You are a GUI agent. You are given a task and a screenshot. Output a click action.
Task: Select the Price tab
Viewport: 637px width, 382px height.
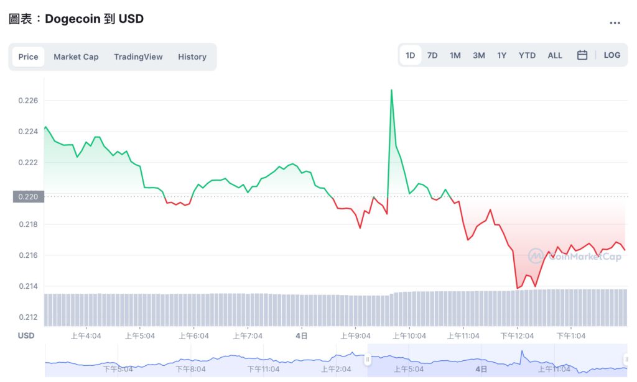click(28, 57)
